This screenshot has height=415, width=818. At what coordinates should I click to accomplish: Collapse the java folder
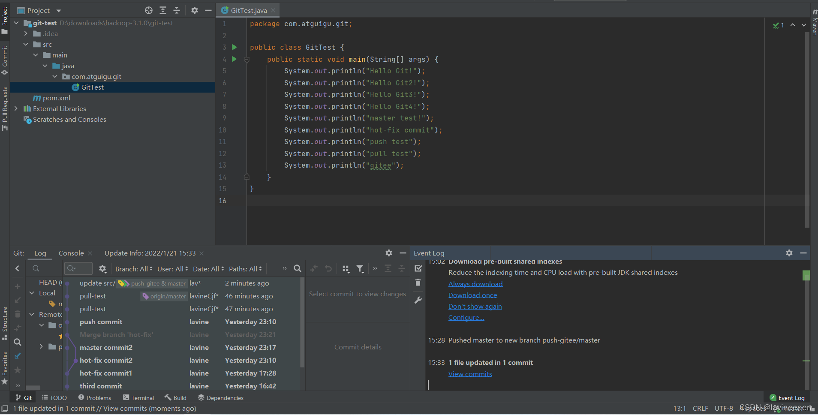pos(45,66)
